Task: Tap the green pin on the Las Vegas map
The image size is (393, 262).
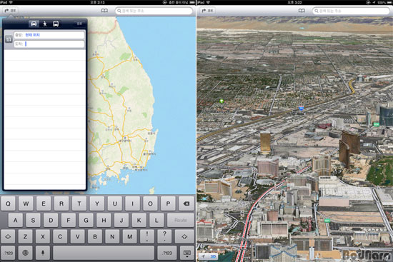Action: coord(222,101)
